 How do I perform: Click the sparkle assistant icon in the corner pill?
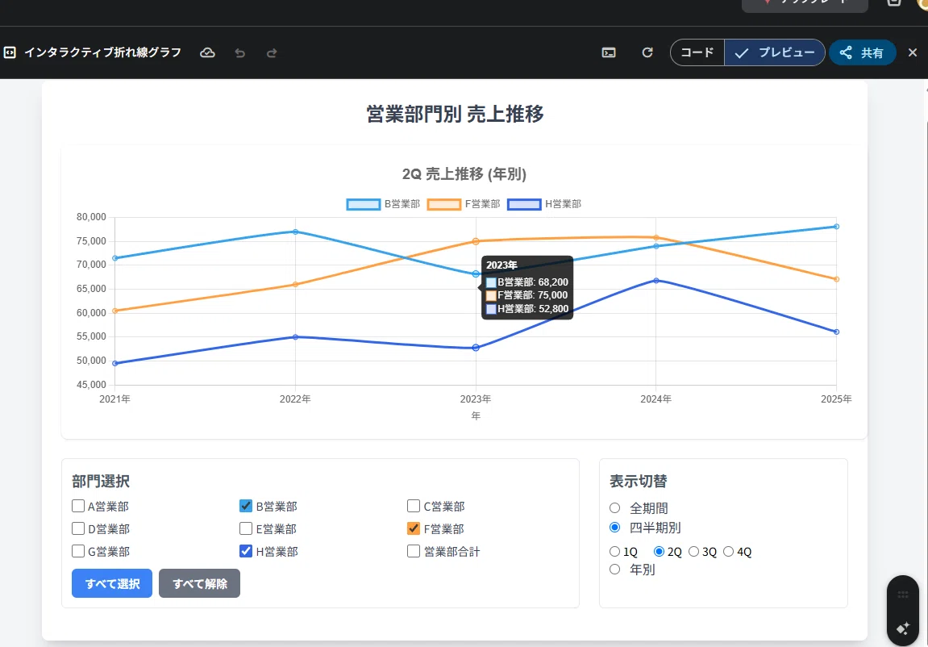(x=902, y=628)
